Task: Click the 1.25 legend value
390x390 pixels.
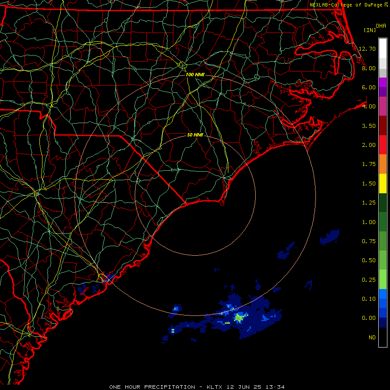Action: [x=369, y=203]
